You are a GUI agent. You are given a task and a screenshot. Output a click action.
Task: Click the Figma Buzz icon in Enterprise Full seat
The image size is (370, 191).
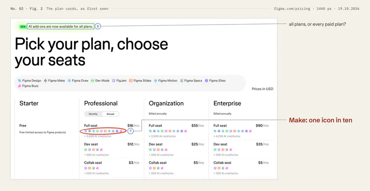[250, 131]
